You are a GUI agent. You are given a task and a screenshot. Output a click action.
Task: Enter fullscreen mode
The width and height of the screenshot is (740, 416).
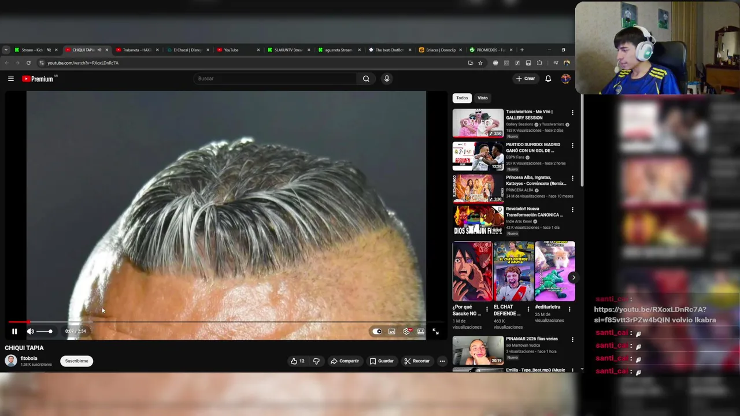point(435,331)
